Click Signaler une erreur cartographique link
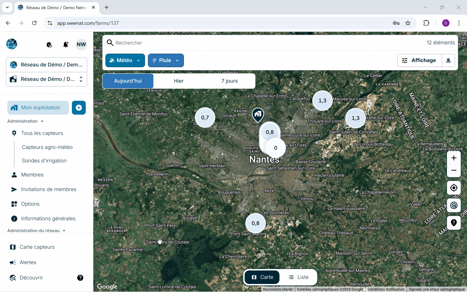467x292 pixels. 436,289
